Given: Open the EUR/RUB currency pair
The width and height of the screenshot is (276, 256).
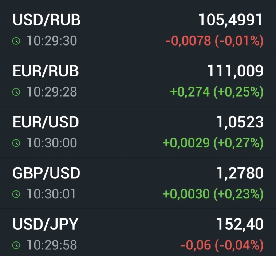Looking at the screenshot, I should 46,71.
